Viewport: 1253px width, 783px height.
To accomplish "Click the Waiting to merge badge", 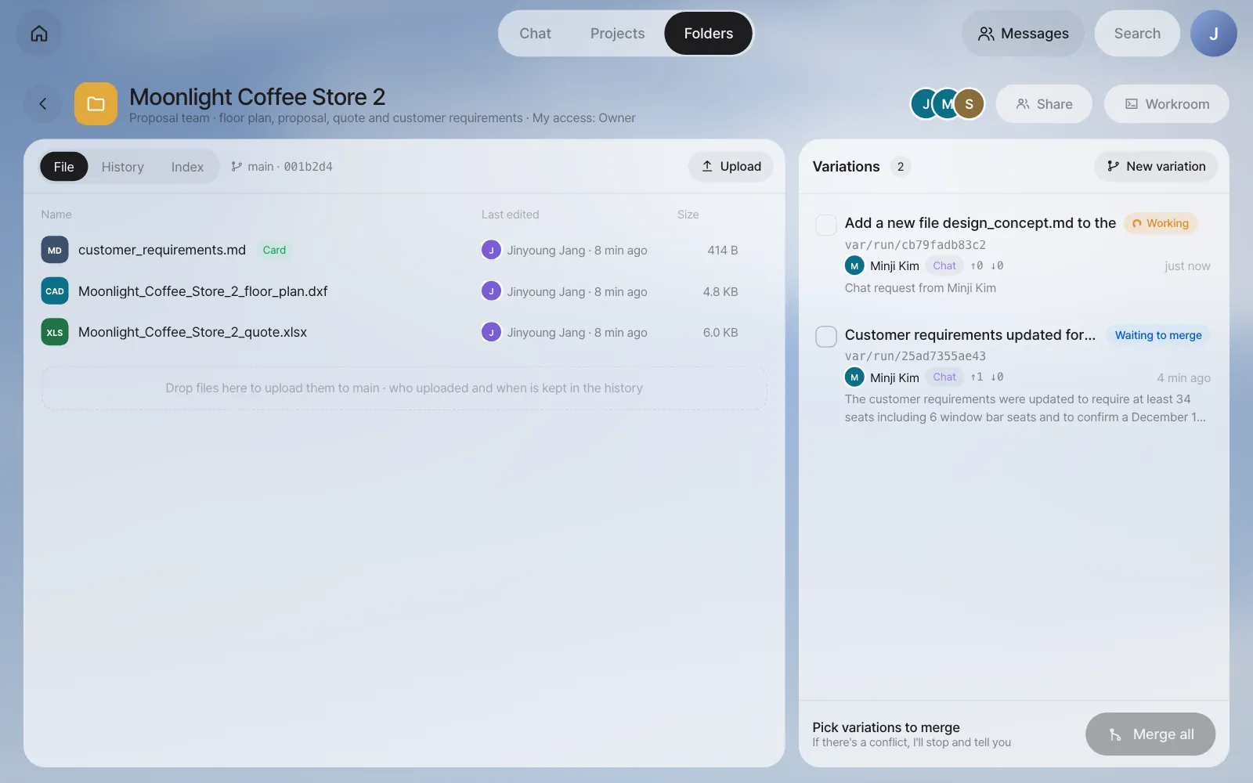I will (1158, 335).
